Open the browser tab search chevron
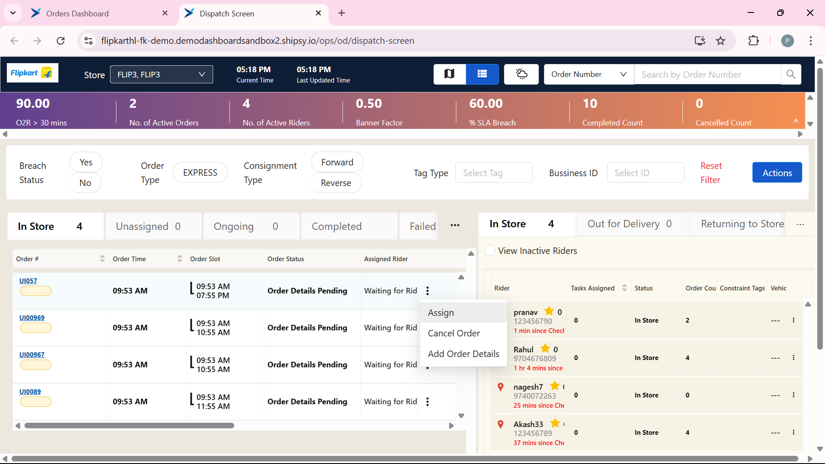Screen dimensions: 825x464 pos(13,13)
